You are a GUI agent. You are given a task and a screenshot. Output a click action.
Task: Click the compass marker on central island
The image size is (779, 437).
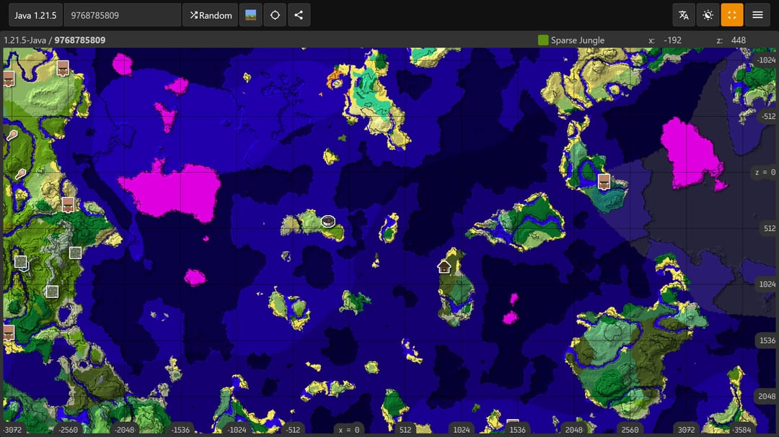(x=328, y=221)
